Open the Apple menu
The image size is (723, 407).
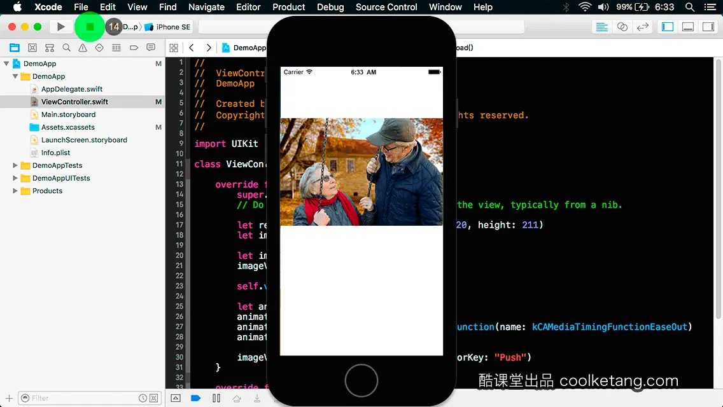tap(17, 7)
